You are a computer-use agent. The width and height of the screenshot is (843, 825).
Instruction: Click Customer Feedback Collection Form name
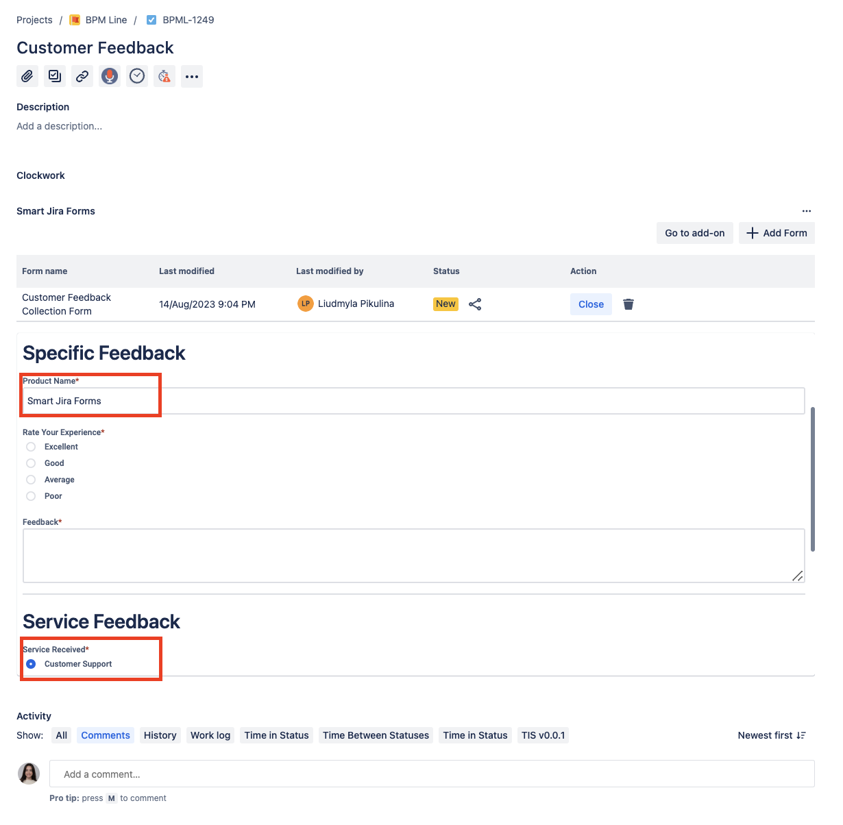point(66,304)
